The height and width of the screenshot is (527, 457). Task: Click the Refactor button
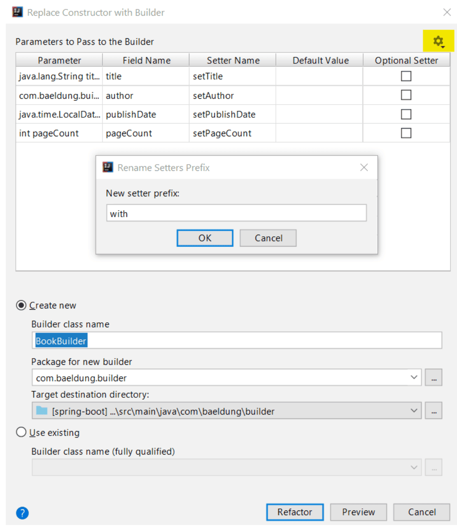pos(295,512)
